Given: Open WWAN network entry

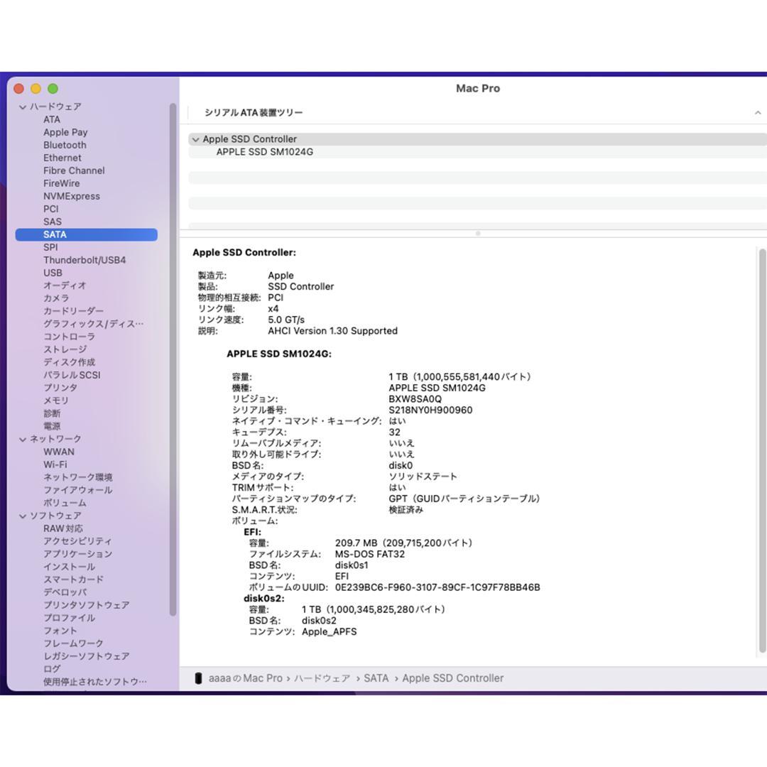Looking at the screenshot, I should point(59,452).
